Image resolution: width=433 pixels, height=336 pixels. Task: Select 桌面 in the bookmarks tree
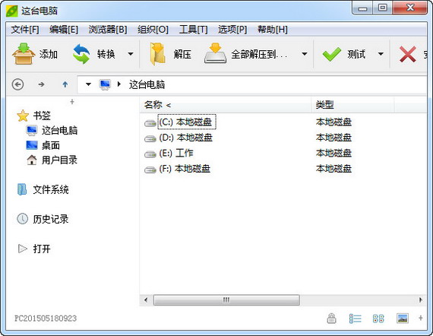tap(51, 145)
